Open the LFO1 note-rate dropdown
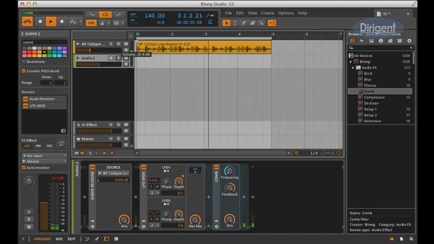The width and height of the screenshot is (434, 244). click(x=155, y=192)
